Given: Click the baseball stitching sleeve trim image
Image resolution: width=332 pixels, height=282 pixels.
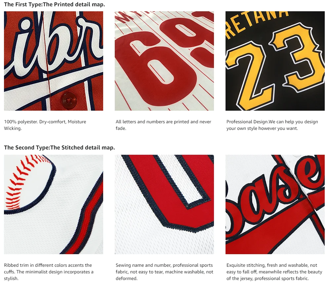Looking at the screenshot, I should [x=54, y=204].
